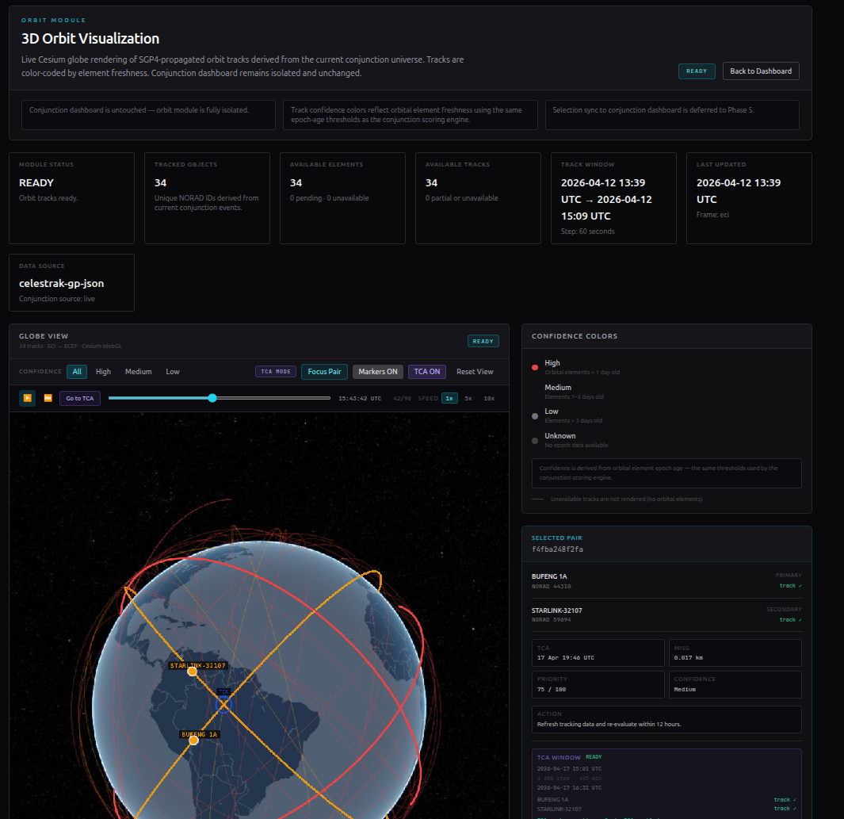Select STARLINK-32107 secondary object row

[666, 614]
